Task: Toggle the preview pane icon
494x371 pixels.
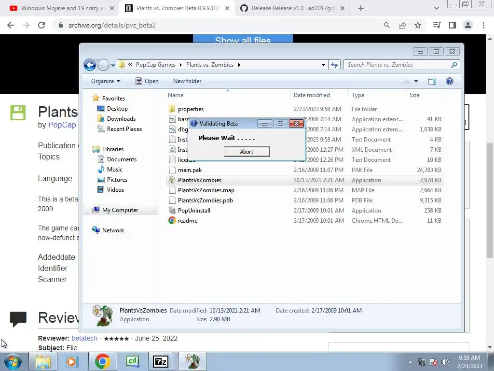Action: 432,81
